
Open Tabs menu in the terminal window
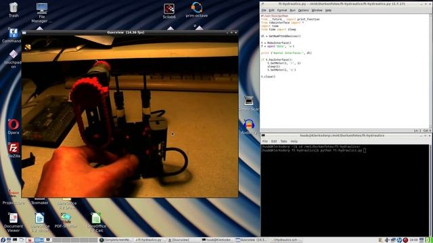[x=283, y=141]
